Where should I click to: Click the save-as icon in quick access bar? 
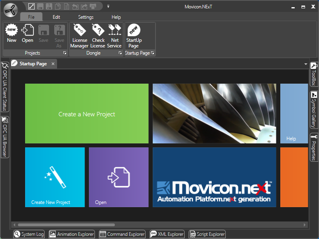[49, 6]
